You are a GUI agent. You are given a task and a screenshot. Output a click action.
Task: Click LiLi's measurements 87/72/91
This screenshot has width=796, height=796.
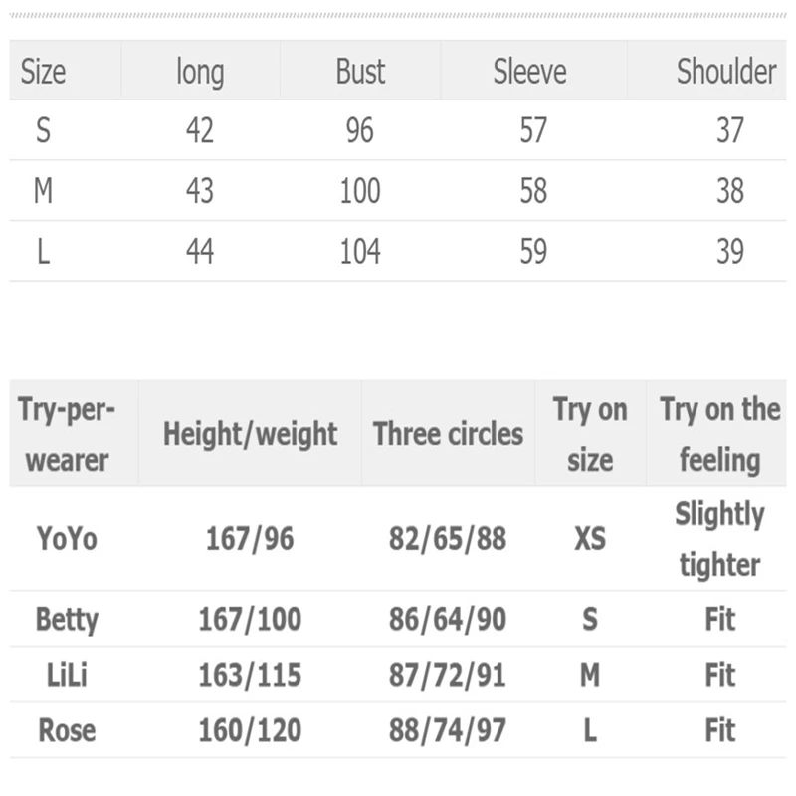[x=448, y=675]
